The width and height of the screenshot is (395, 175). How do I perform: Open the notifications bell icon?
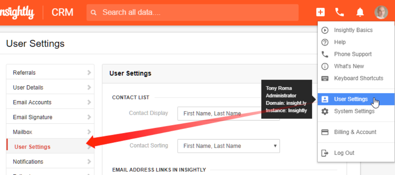(360, 12)
